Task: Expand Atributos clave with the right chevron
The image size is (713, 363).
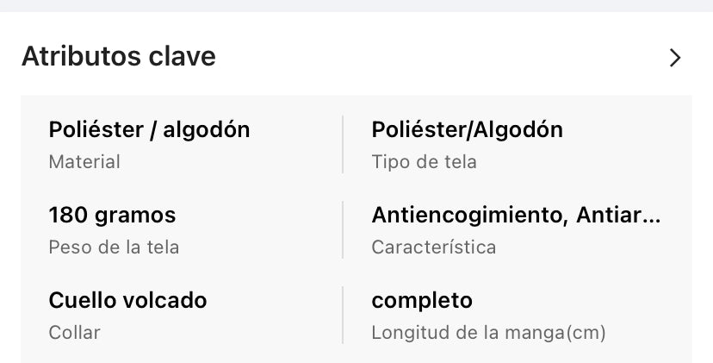Action: (x=675, y=58)
